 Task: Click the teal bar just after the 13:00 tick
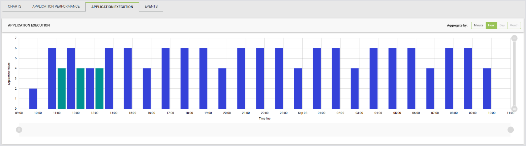(100, 89)
